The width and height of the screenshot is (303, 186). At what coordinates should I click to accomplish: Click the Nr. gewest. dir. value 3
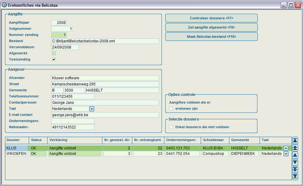[x=117, y=154]
